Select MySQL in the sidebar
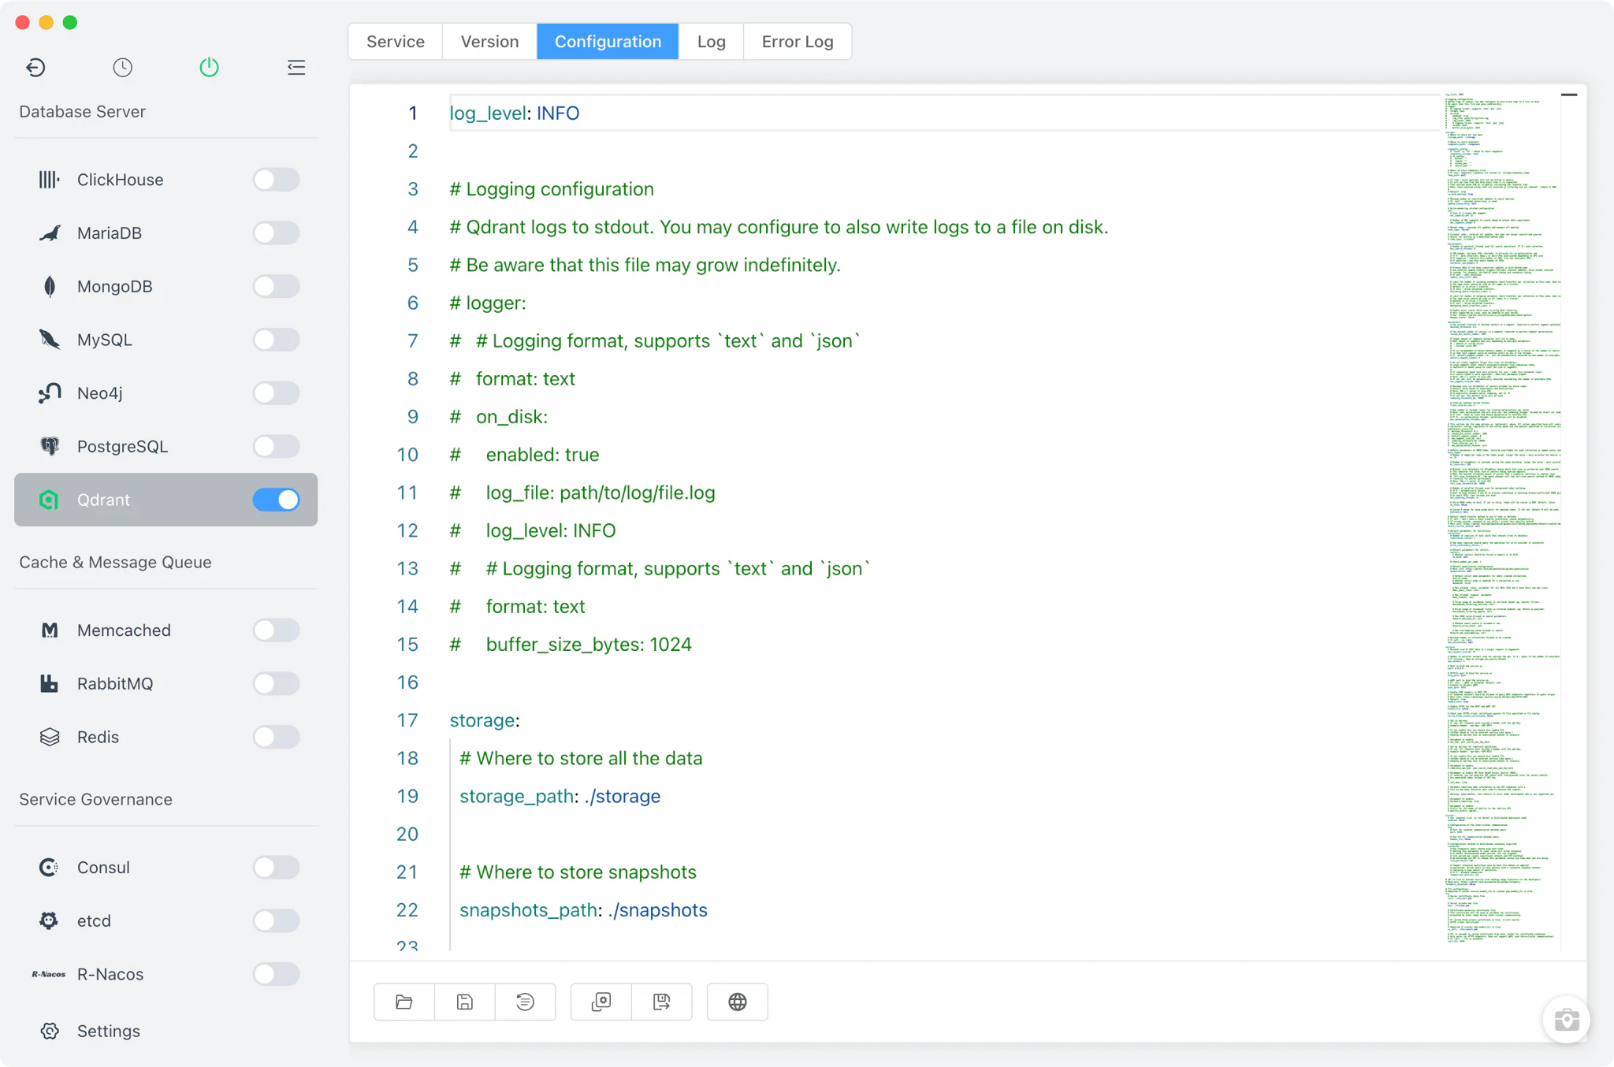Image resolution: width=1614 pixels, height=1067 pixels. pos(165,340)
